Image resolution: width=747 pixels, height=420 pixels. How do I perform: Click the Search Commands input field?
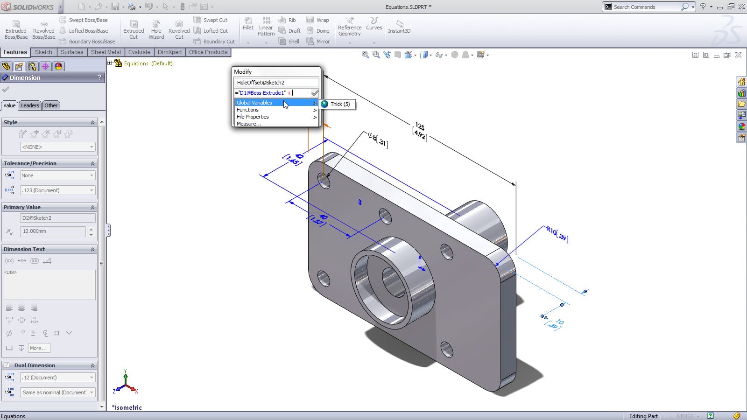click(x=646, y=7)
